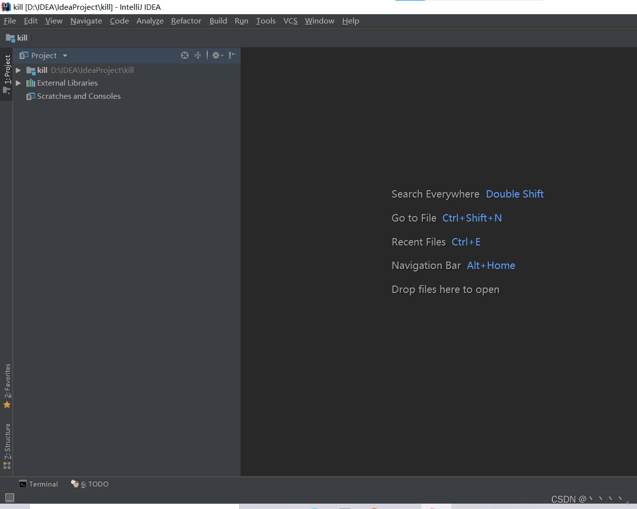637x509 pixels.
Task: Open the Code menu
Action: (119, 21)
